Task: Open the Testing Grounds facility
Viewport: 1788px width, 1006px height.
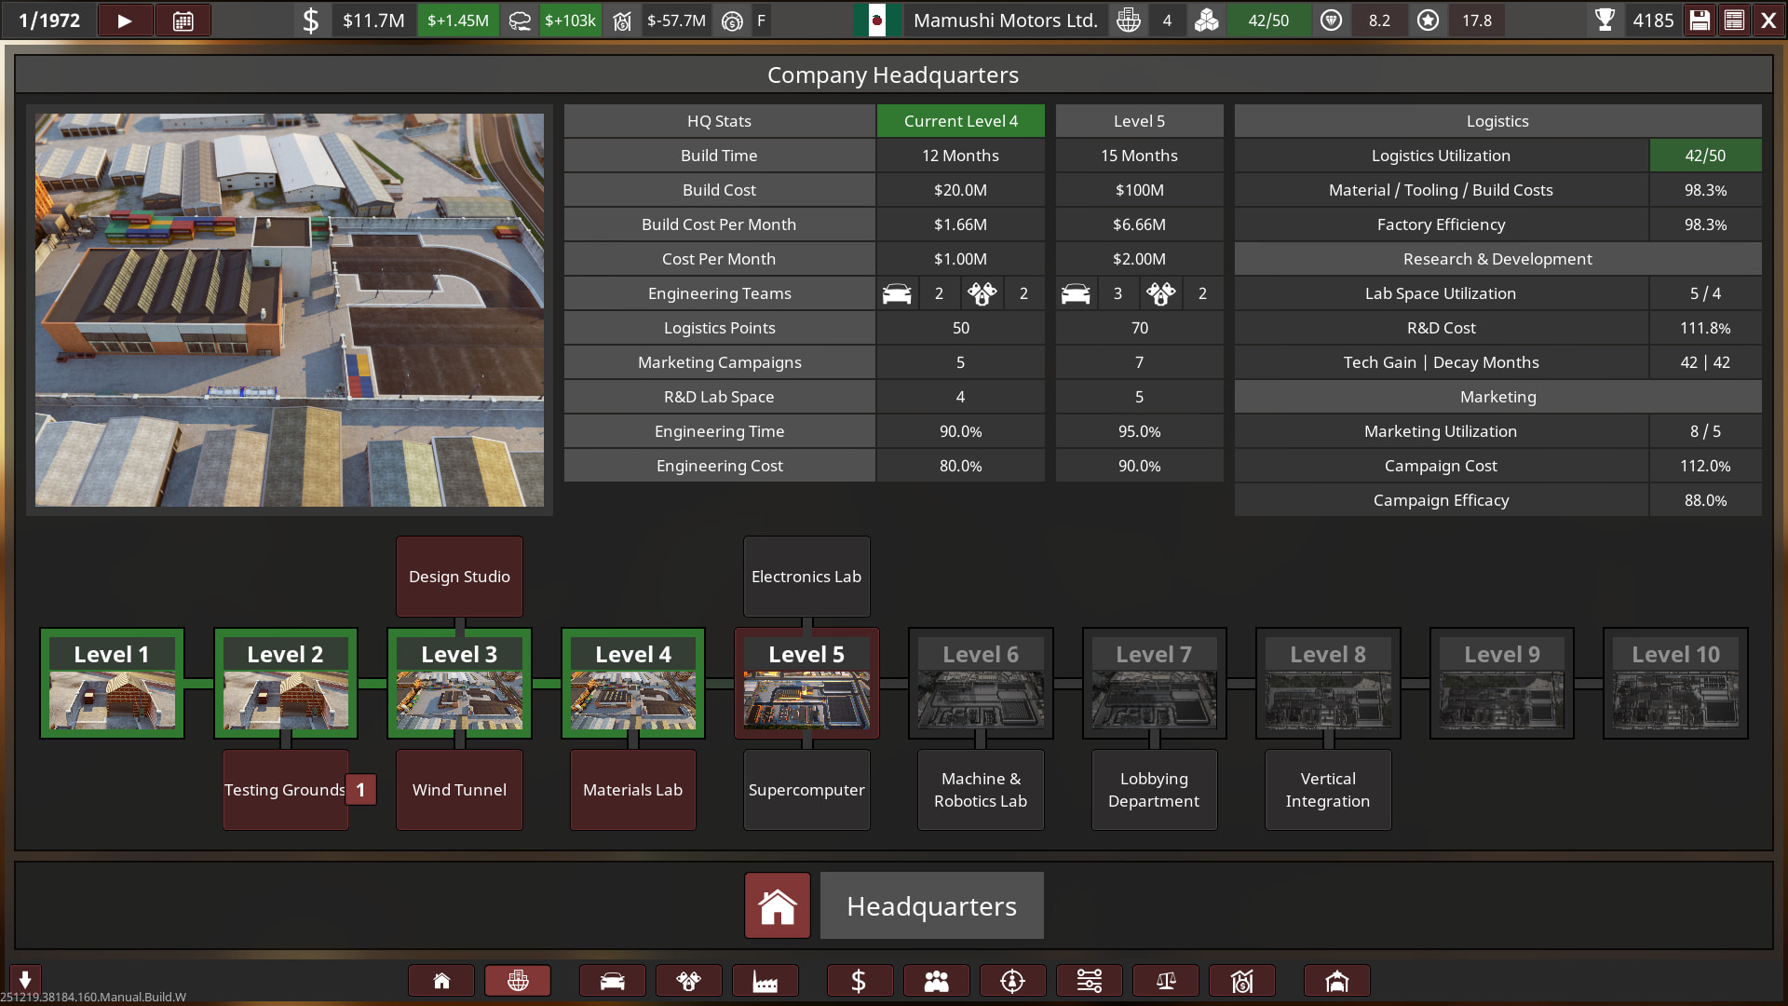Action: [x=284, y=790]
